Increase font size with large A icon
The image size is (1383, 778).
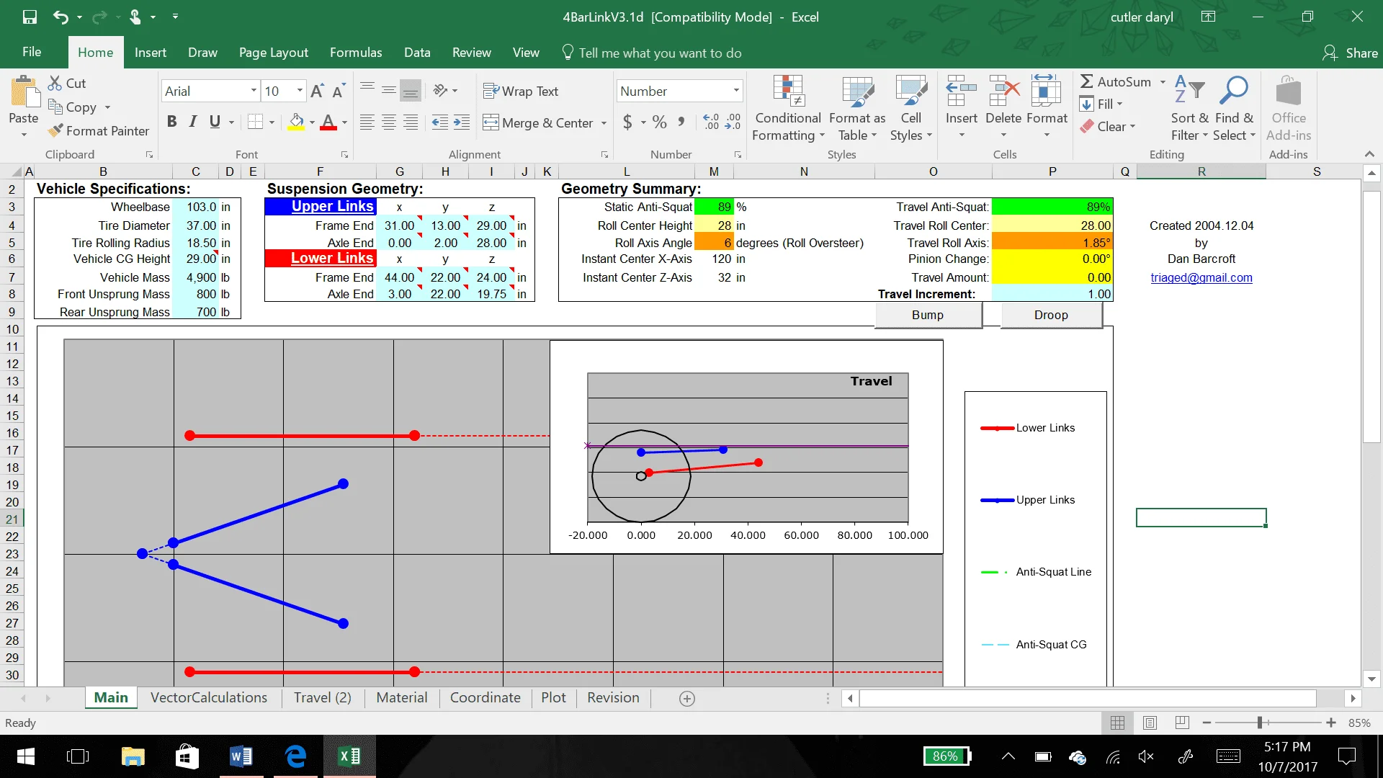click(317, 91)
